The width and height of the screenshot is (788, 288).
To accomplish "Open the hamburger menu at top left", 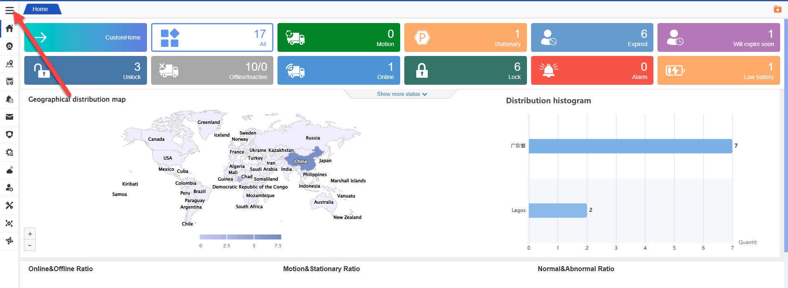I will pos(9,10).
